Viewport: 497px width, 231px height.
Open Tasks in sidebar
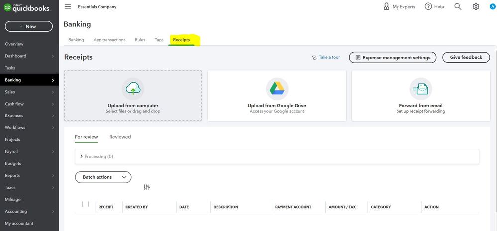click(10, 68)
